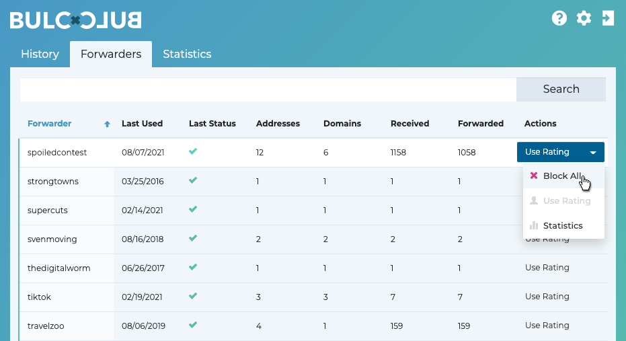Select the spoiledcontest forwarder name
626x341 pixels.
(57, 153)
